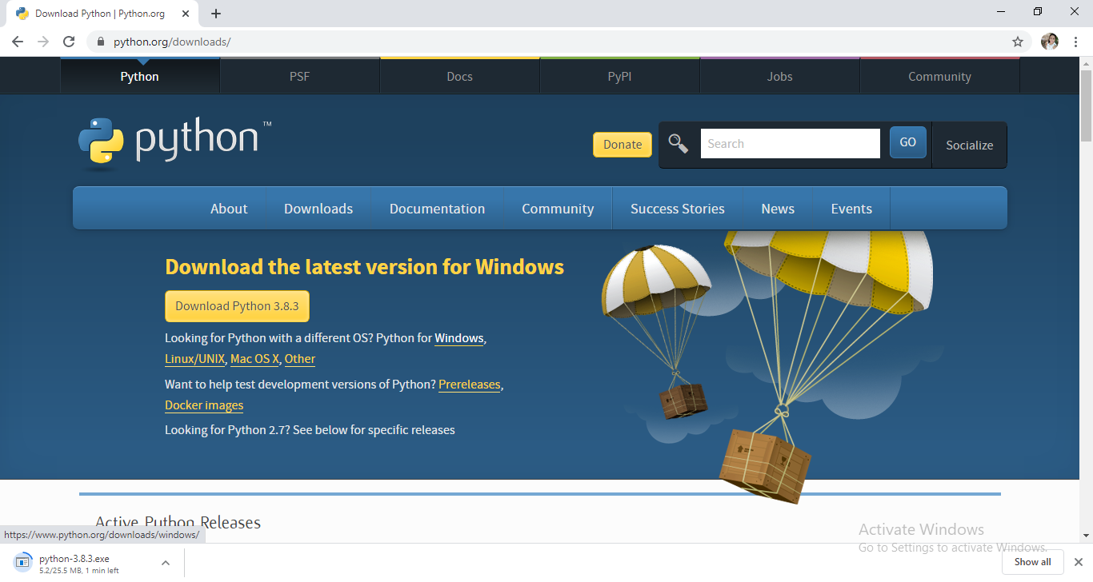Show all downloads

1033,562
